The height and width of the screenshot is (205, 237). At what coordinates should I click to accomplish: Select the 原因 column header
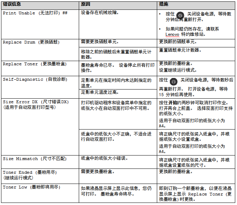(x=85, y=5)
